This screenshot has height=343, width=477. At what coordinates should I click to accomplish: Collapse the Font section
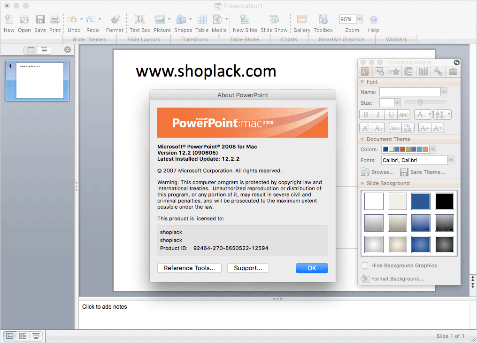362,82
